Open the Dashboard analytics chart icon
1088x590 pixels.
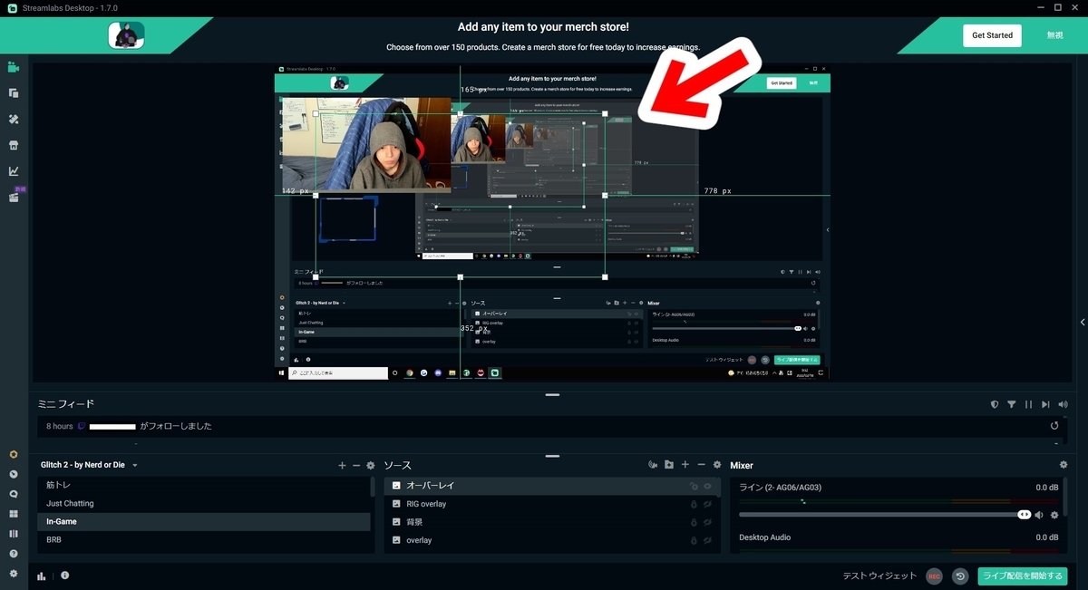point(14,171)
